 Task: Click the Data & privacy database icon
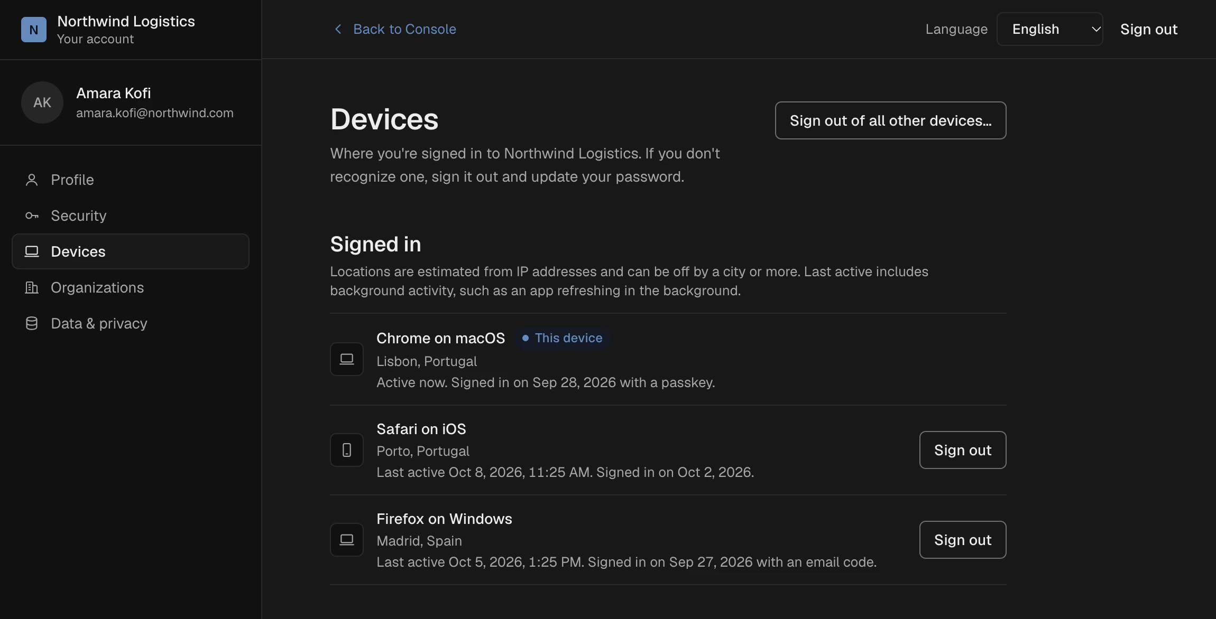tap(32, 324)
